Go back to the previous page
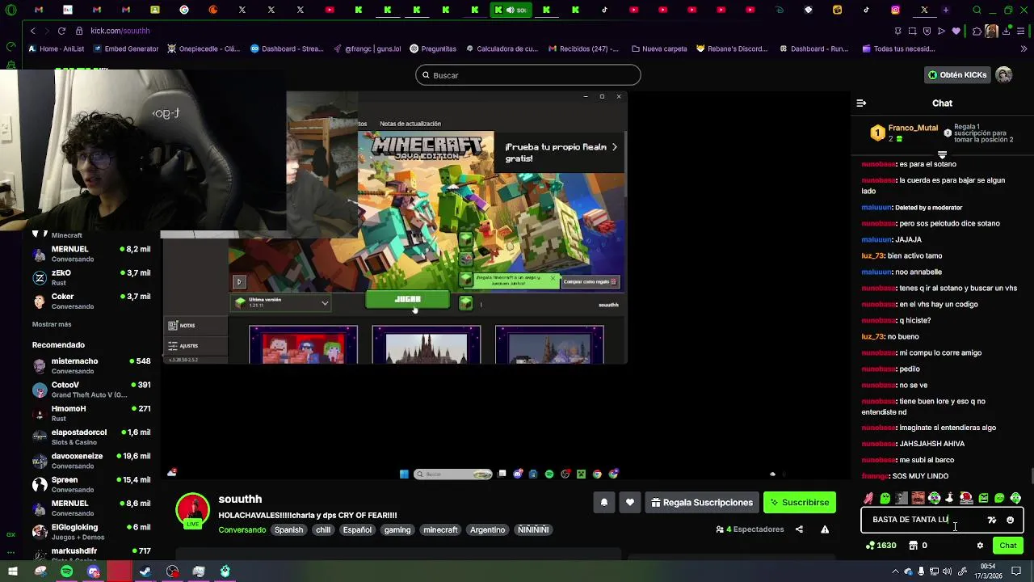The image size is (1034, 582). tap(32, 31)
